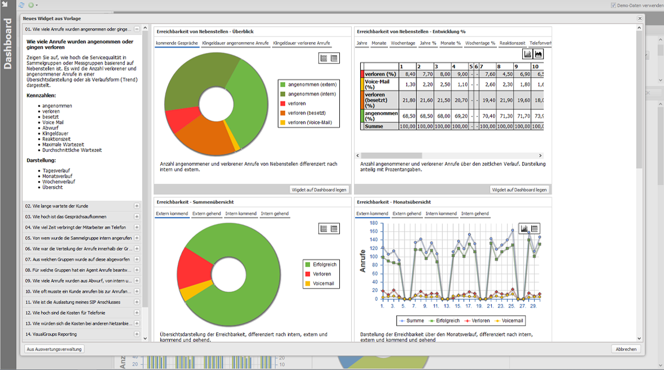
Task: Select the table view icon in Summenübersicht widget
Action: (x=334, y=229)
